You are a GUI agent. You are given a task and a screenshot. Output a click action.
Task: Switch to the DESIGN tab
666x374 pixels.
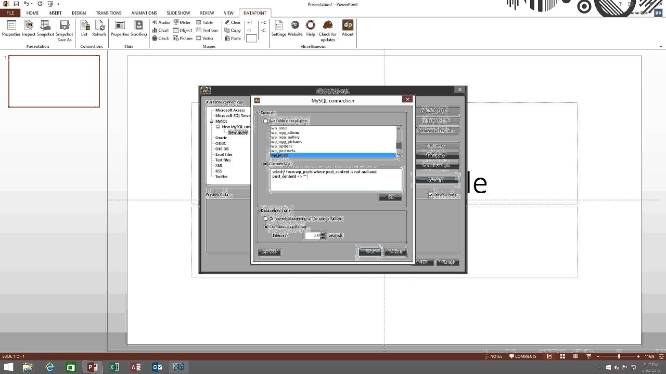tap(79, 13)
